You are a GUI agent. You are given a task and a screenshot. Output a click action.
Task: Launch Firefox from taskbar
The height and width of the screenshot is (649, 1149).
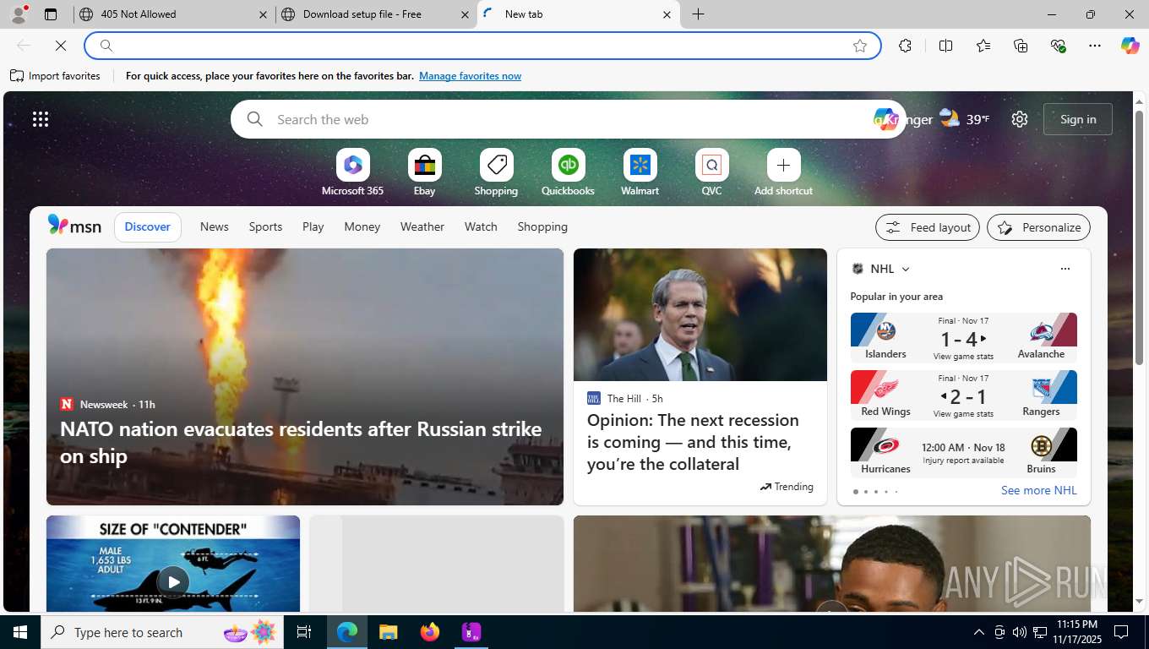[x=430, y=632]
